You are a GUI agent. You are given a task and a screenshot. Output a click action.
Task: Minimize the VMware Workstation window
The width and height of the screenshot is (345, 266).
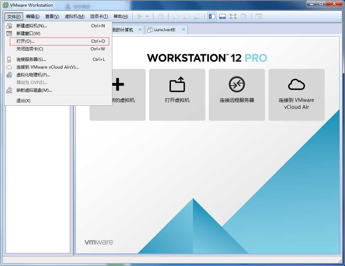click(312, 4)
